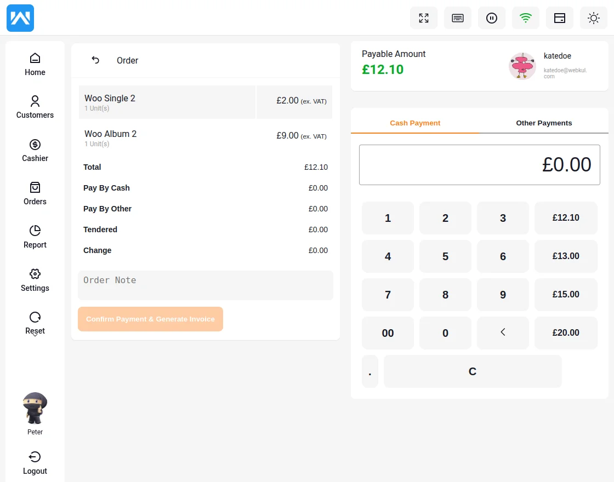Click the Order Note input field

[x=205, y=285]
